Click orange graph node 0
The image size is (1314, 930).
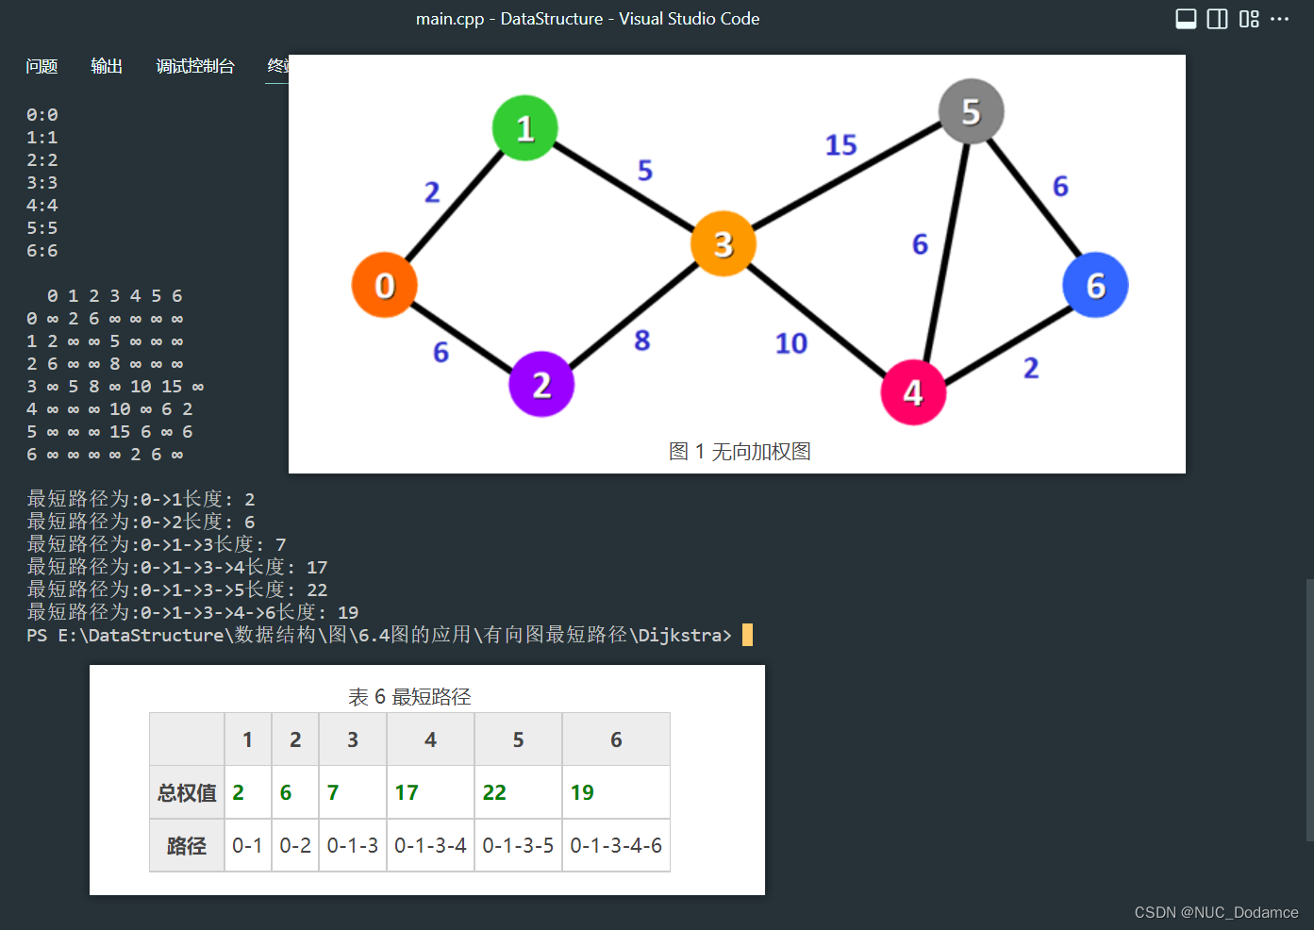(x=385, y=285)
